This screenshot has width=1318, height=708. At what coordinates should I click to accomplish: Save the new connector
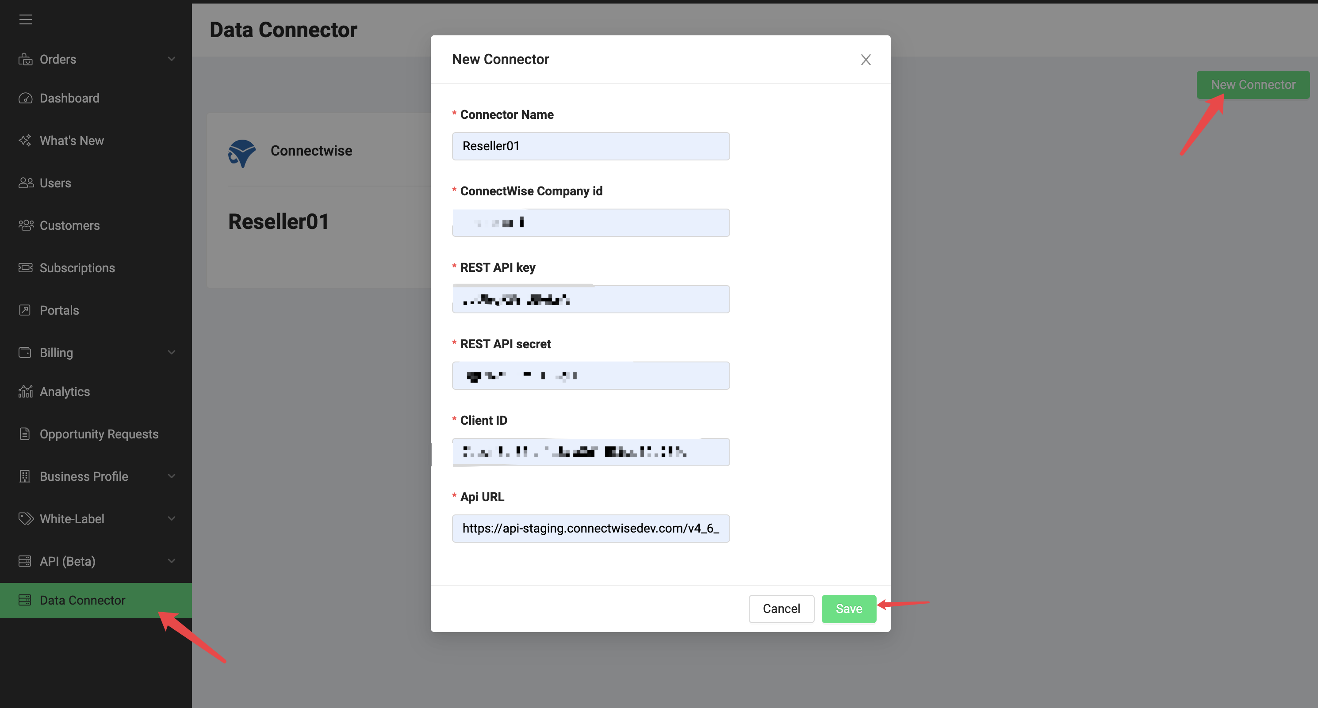click(848, 608)
